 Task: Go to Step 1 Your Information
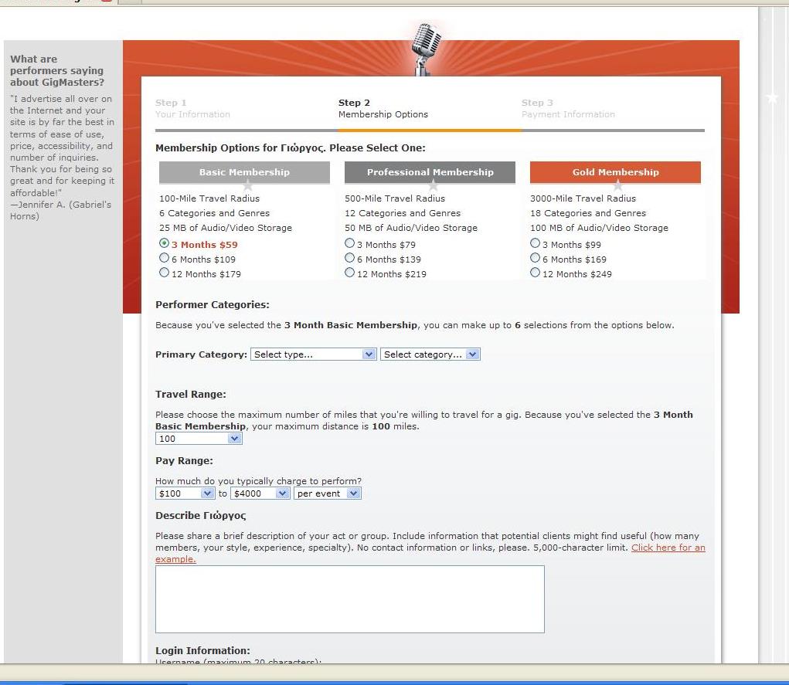click(192, 109)
